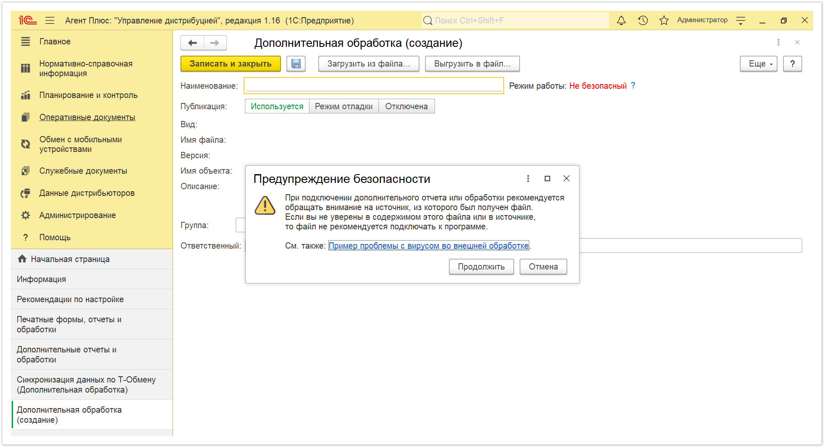Screen dimensions: 824x447
Task: Expand the Еще dropdown menu
Action: click(x=758, y=64)
